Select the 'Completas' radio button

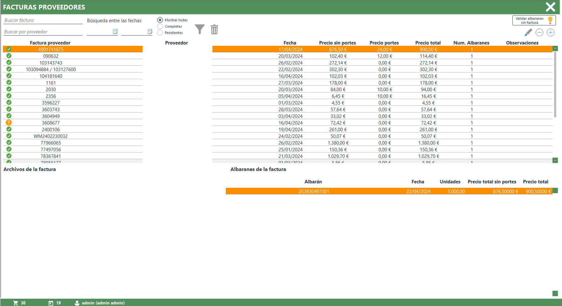[x=160, y=26]
